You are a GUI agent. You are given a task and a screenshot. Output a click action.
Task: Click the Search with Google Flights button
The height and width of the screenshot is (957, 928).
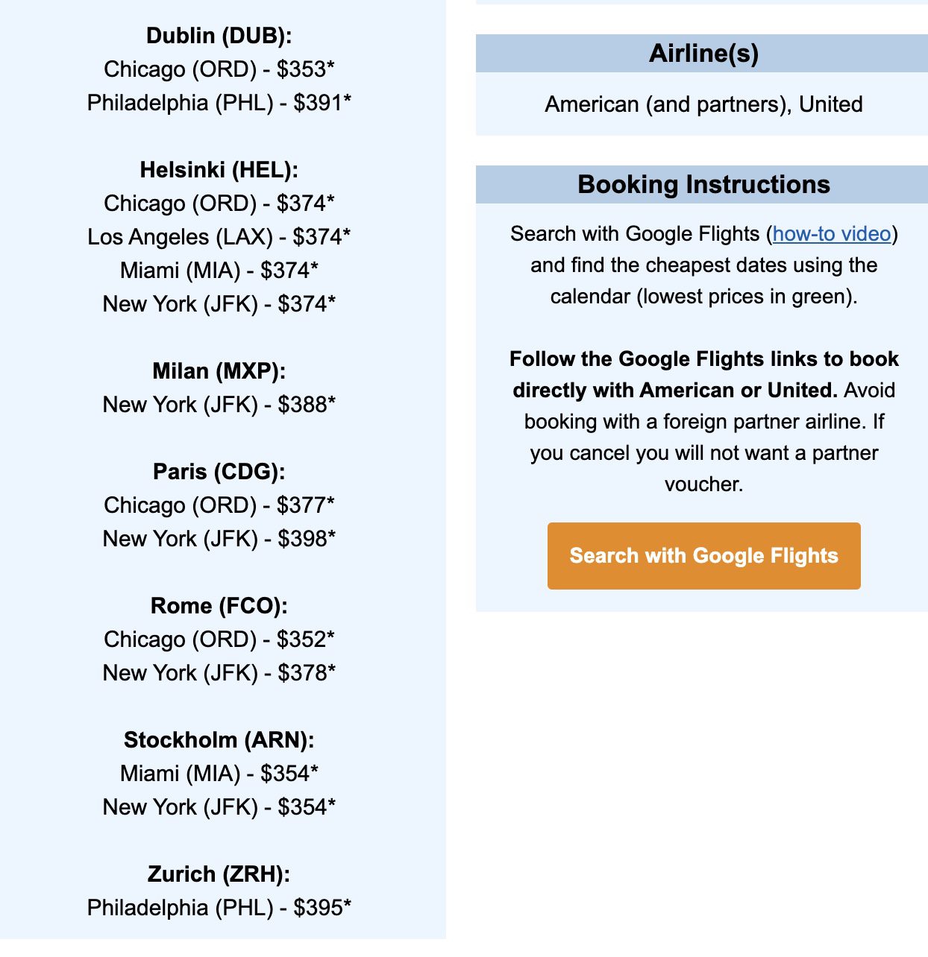tap(704, 555)
